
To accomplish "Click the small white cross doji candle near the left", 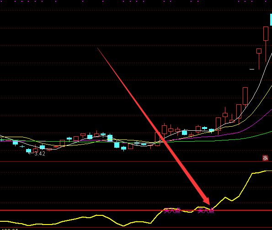I will tap(22, 147).
